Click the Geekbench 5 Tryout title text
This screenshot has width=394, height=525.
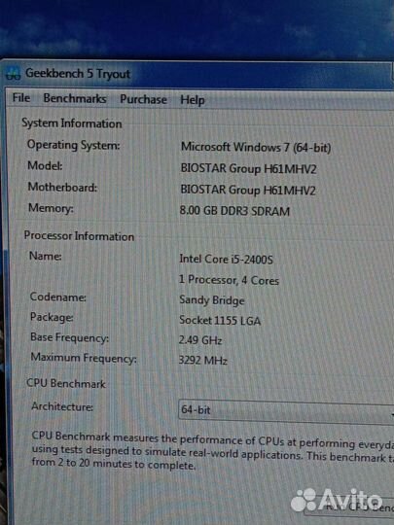click(x=78, y=73)
